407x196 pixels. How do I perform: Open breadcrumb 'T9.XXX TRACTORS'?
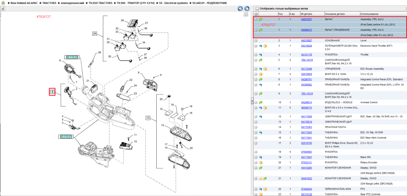[100, 3]
